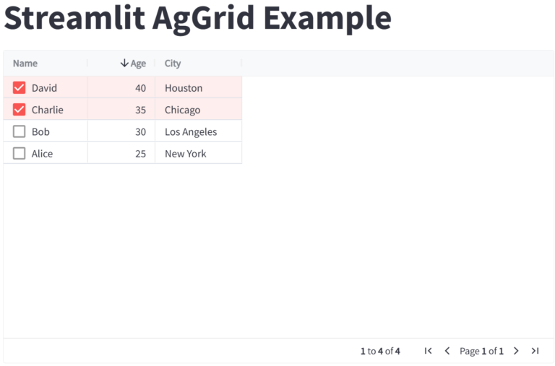This screenshot has width=555, height=366.
Task: Click the Streamlit AgGrid Example heading
Action: tap(197, 17)
